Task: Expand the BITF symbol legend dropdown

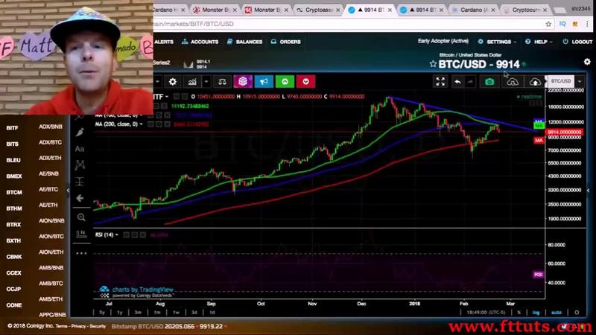Action: pyautogui.click(x=167, y=97)
